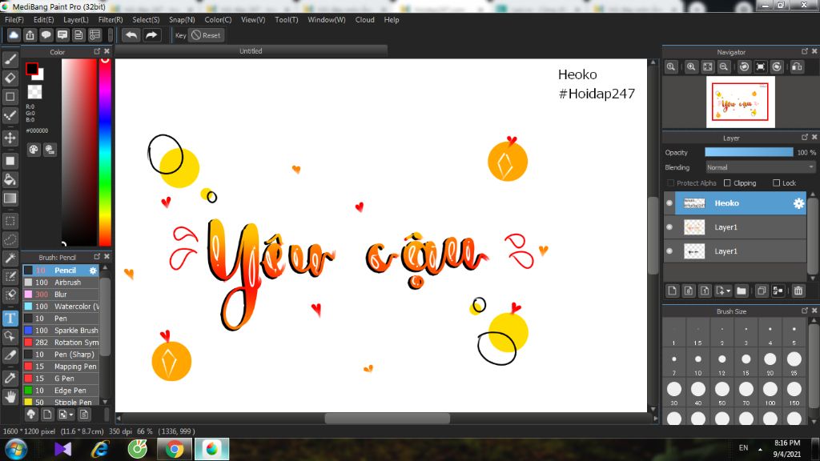Open the Pencil brush settings gear
This screenshot has height=461, width=820.
(93, 271)
